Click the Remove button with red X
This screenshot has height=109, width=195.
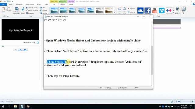point(131,8)
